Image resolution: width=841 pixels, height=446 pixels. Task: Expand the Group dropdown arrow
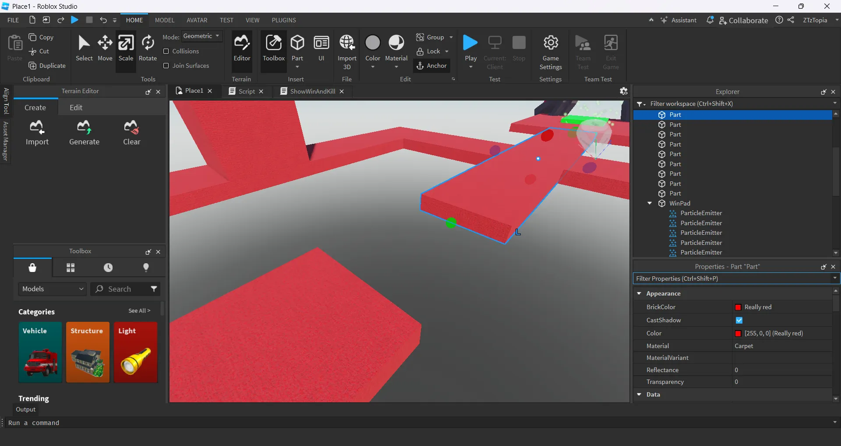click(451, 37)
